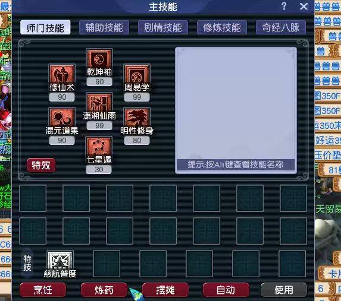Click the 乾坤袖 level value 90
The width and height of the screenshot is (341, 301).
(x=99, y=82)
